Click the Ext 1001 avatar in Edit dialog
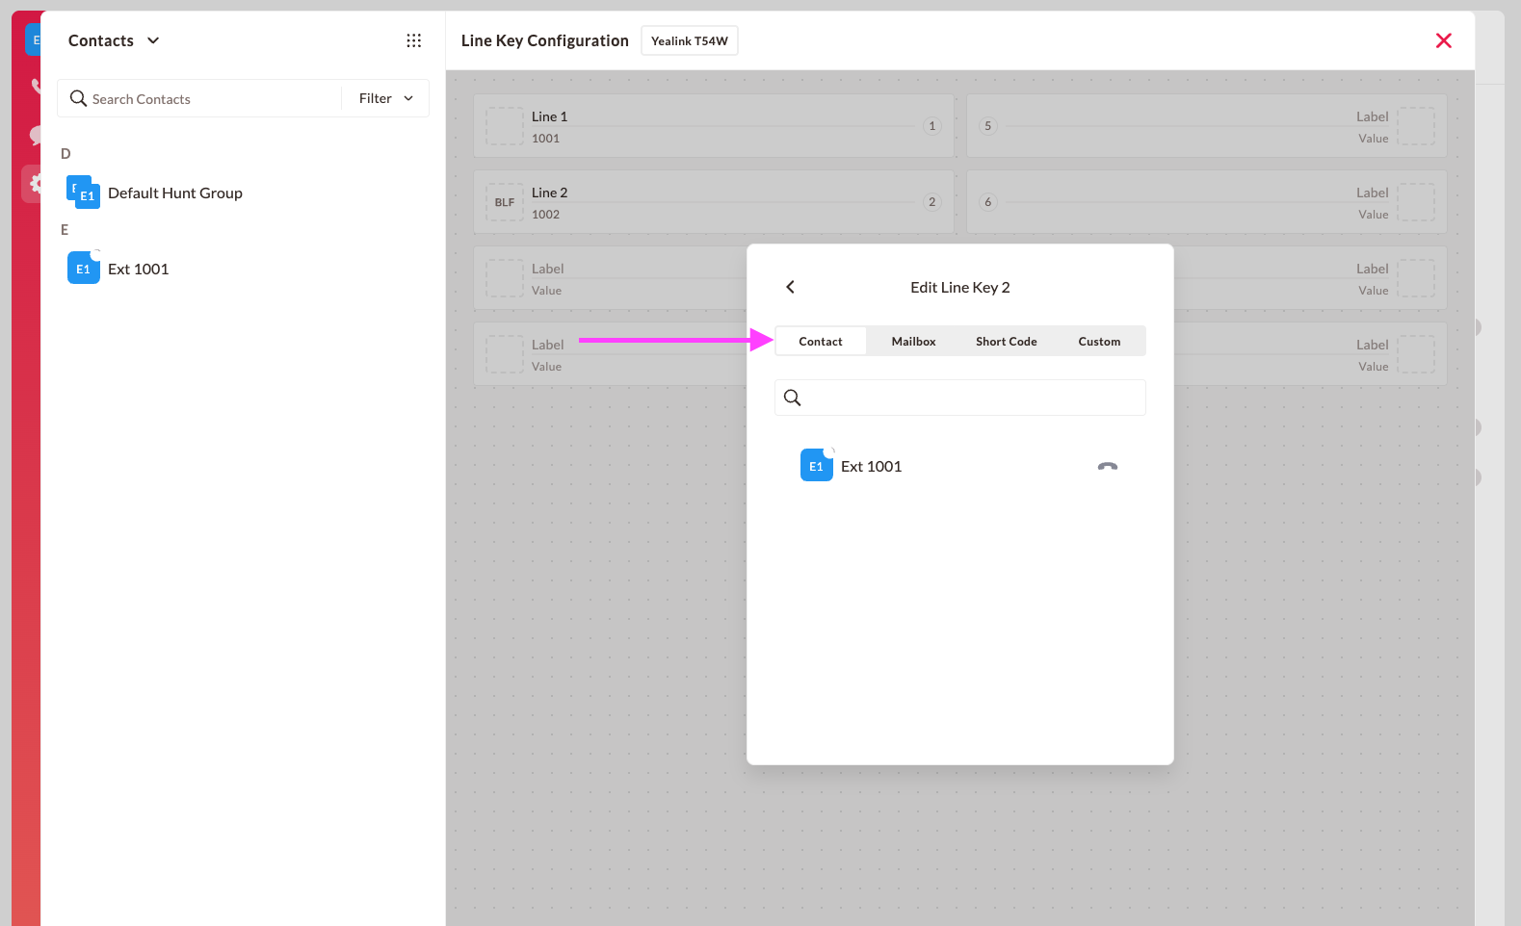 point(817,465)
